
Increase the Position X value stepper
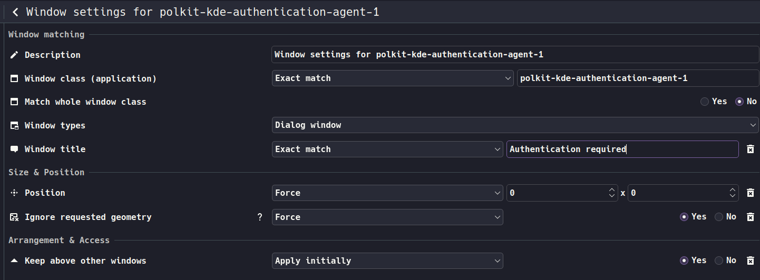(612, 190)
